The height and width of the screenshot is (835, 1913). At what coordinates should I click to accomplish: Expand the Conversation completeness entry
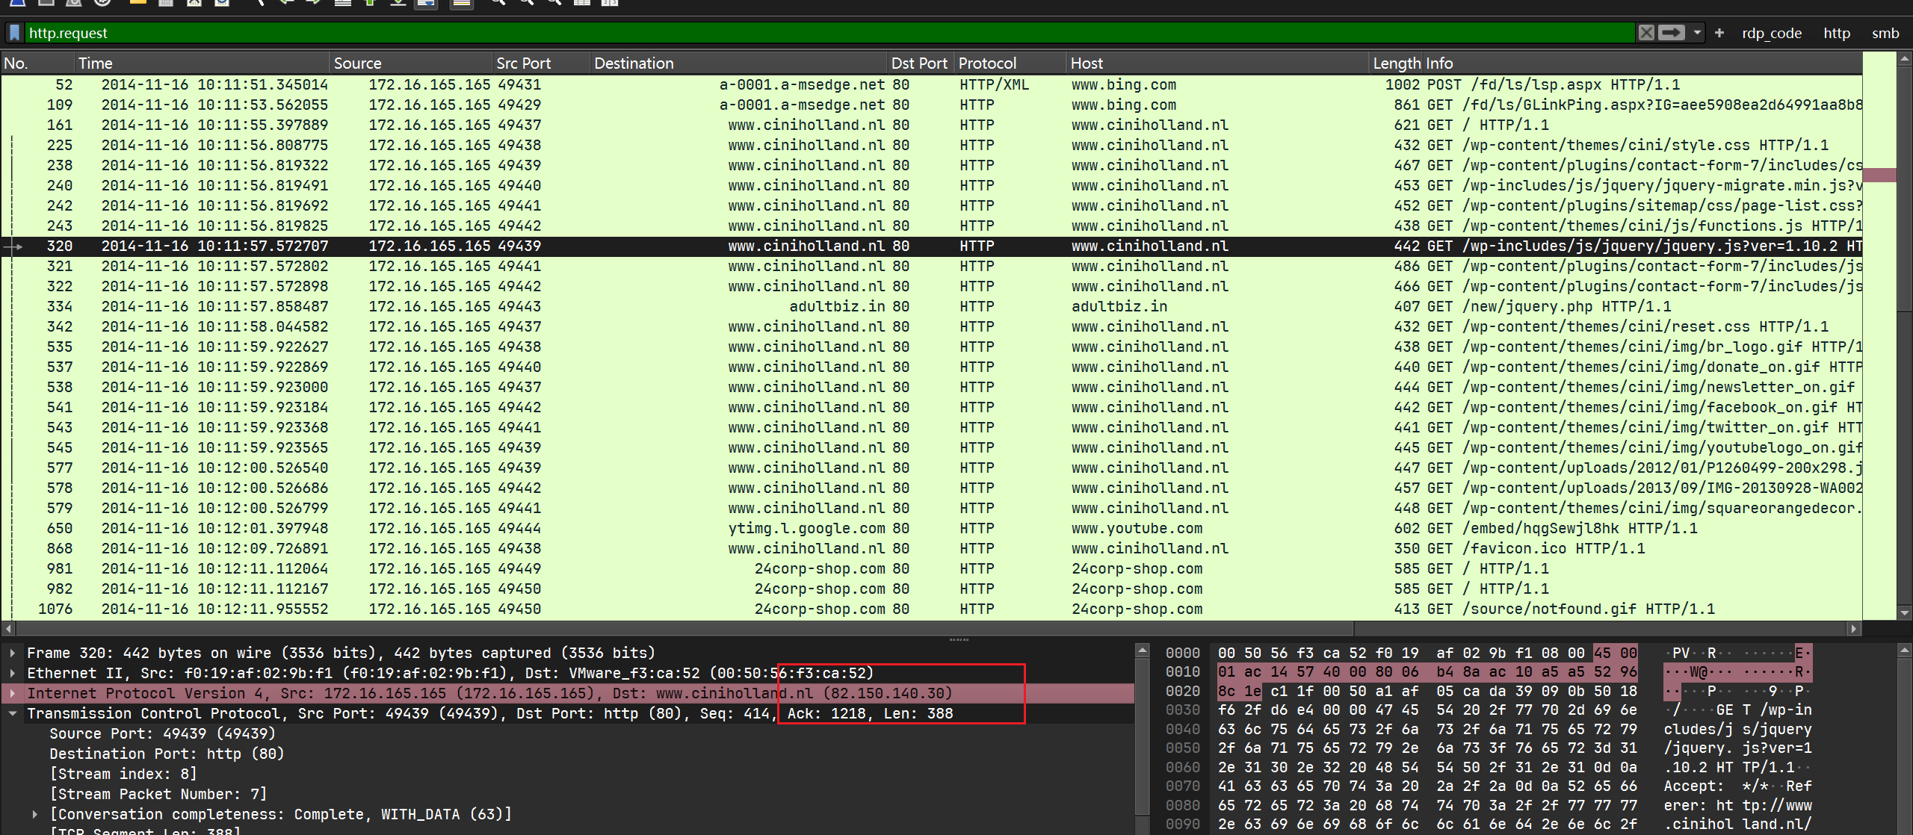(x=34, y=814)
